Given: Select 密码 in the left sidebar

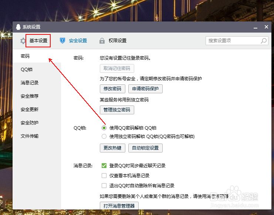Looking at the screenshot, I should tap(37, 56).
